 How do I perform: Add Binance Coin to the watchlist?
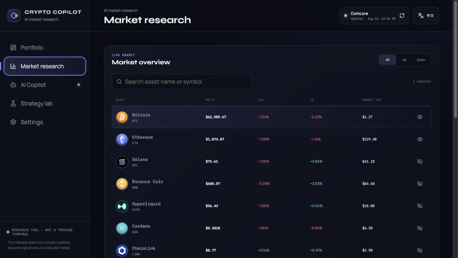click(420, 184)
